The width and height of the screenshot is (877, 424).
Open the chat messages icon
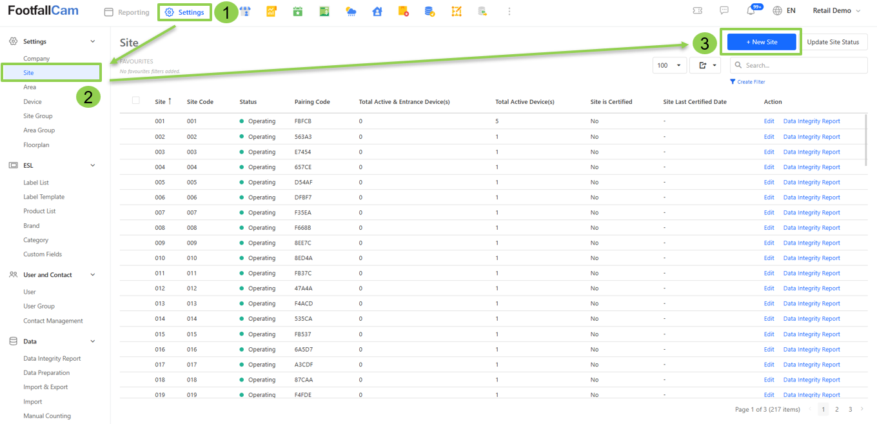coord(724,11)
